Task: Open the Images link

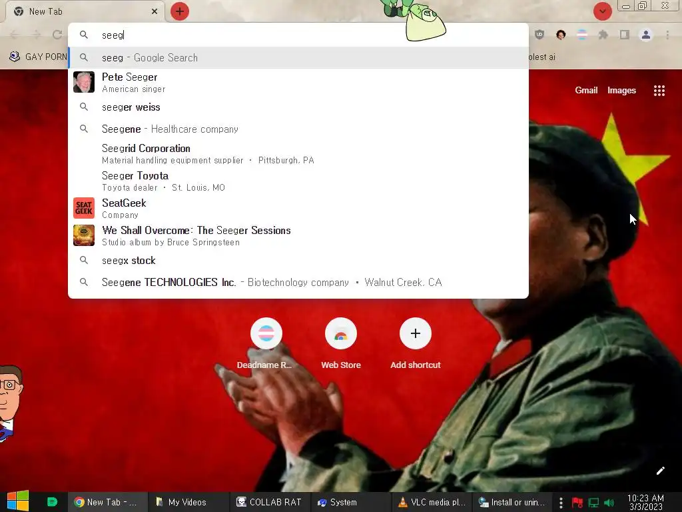Action: [x=621, y=90]
